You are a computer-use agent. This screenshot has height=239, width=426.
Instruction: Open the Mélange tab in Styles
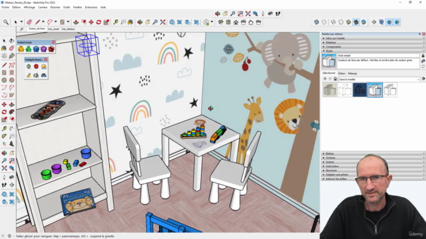pyautogui.click(x=352, y=74)
